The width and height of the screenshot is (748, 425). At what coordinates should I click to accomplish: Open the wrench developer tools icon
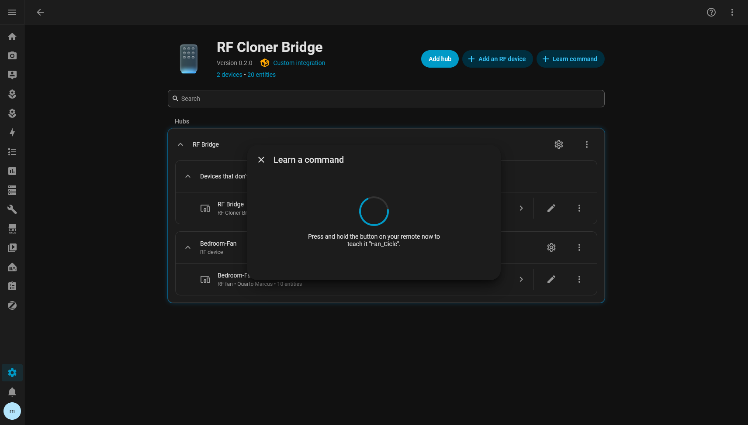pos(12,209)
